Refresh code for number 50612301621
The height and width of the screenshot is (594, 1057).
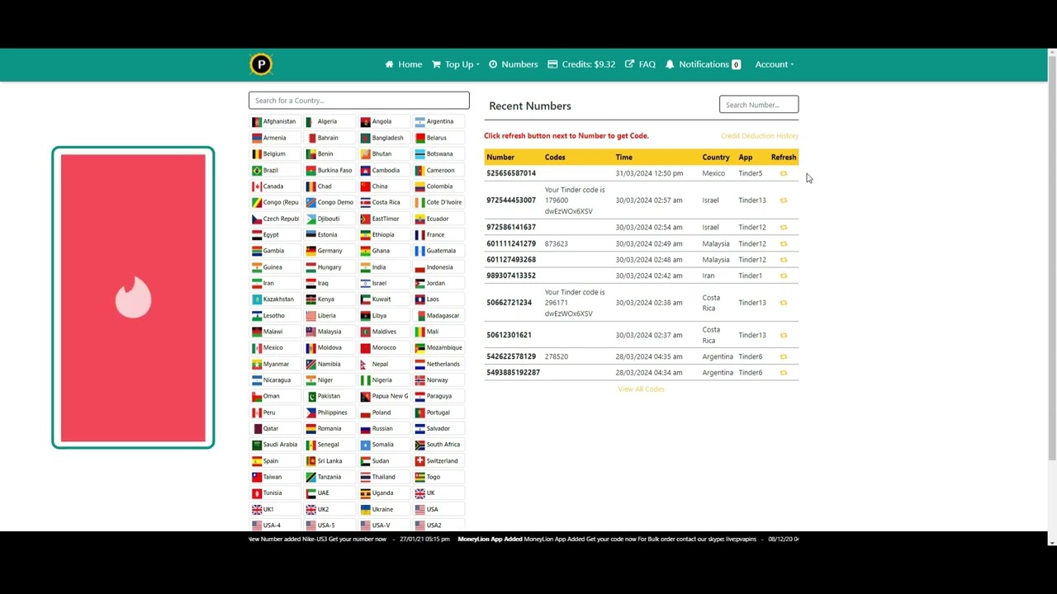pos(784,335)
